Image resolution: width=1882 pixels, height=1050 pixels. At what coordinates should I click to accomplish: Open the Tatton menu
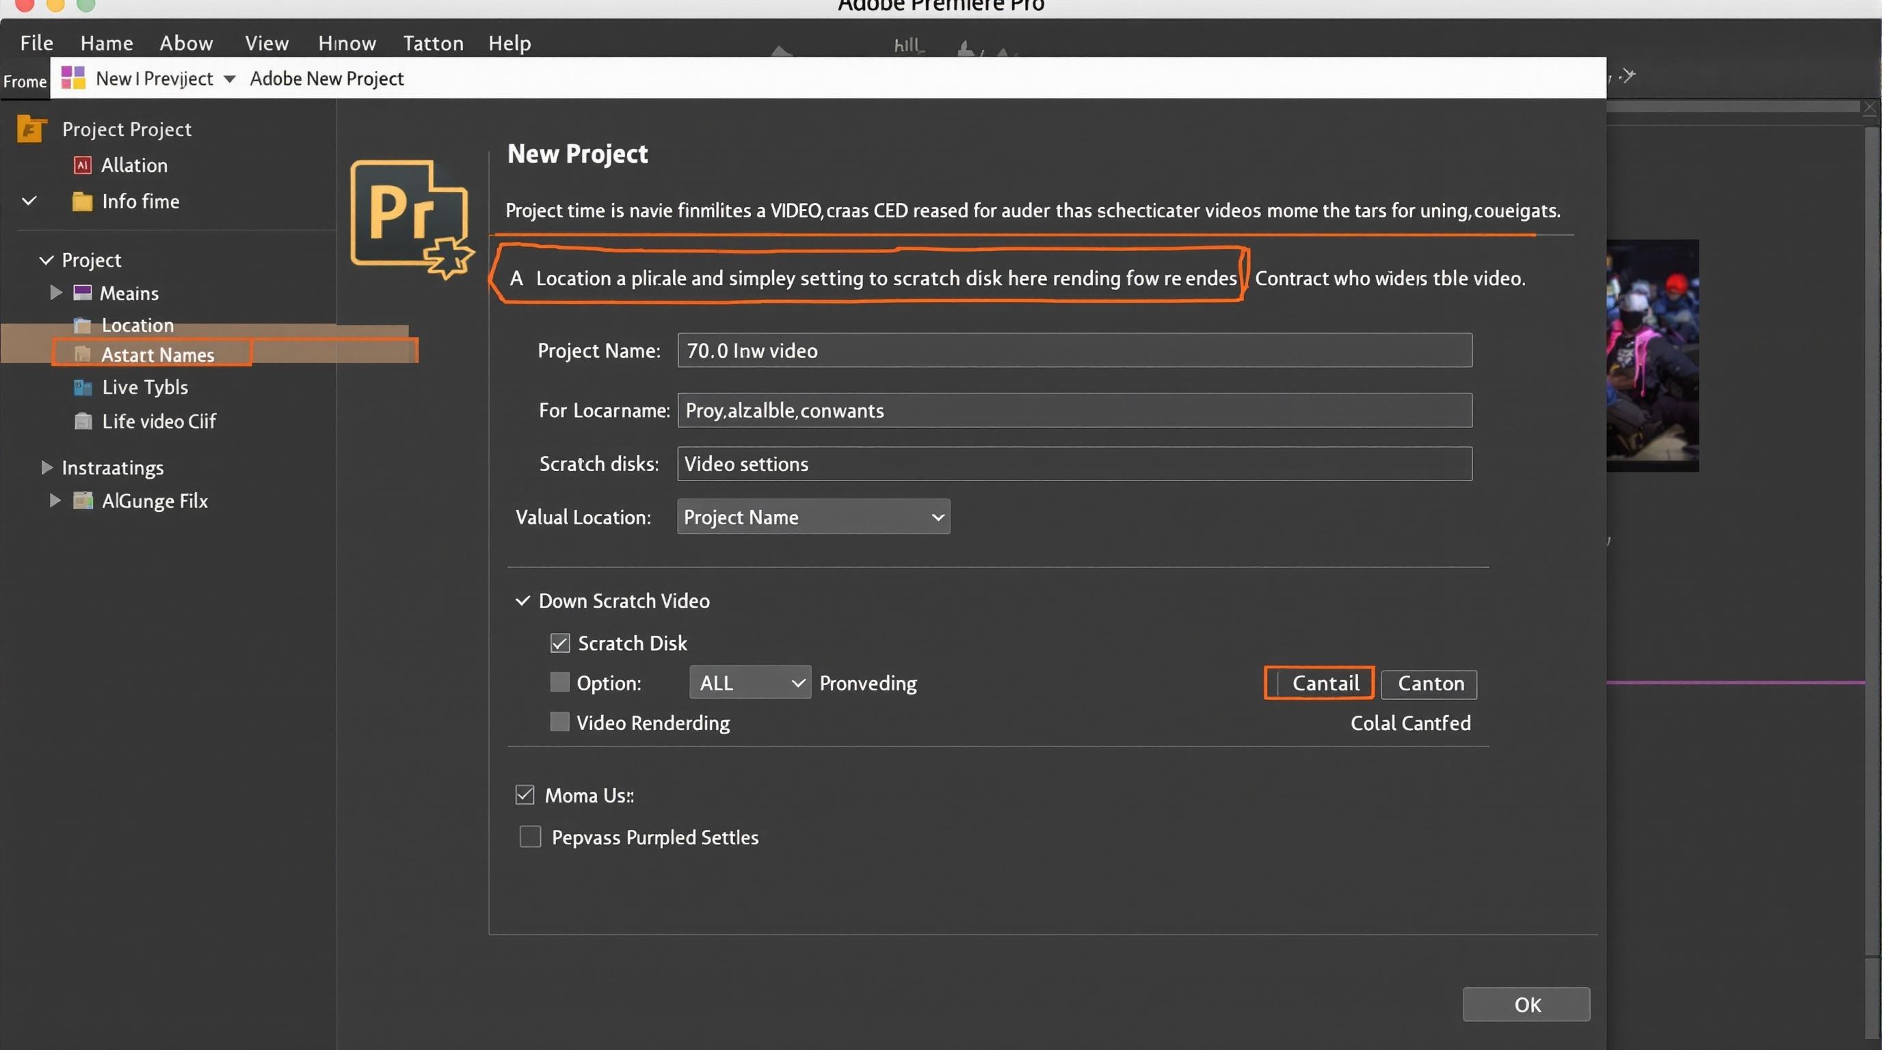click(x=434, y=43)
